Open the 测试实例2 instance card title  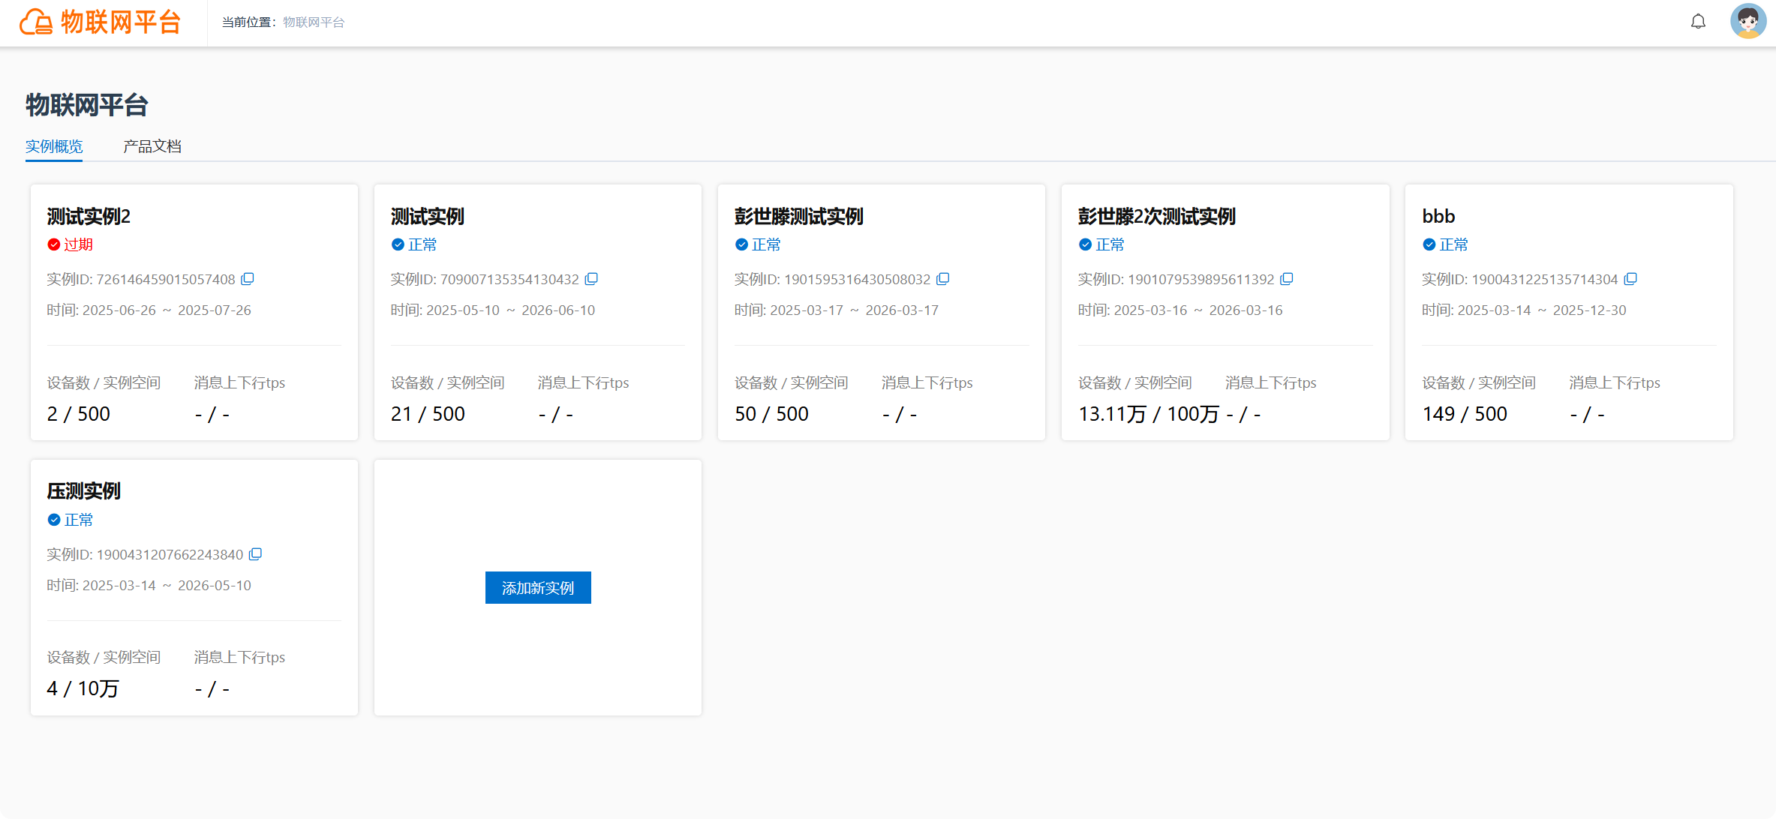[x=89, y=216]
